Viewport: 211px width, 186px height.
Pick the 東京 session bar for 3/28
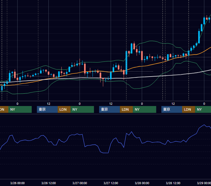172,109
